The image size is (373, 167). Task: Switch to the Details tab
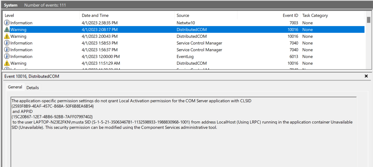tap(33, 88)
